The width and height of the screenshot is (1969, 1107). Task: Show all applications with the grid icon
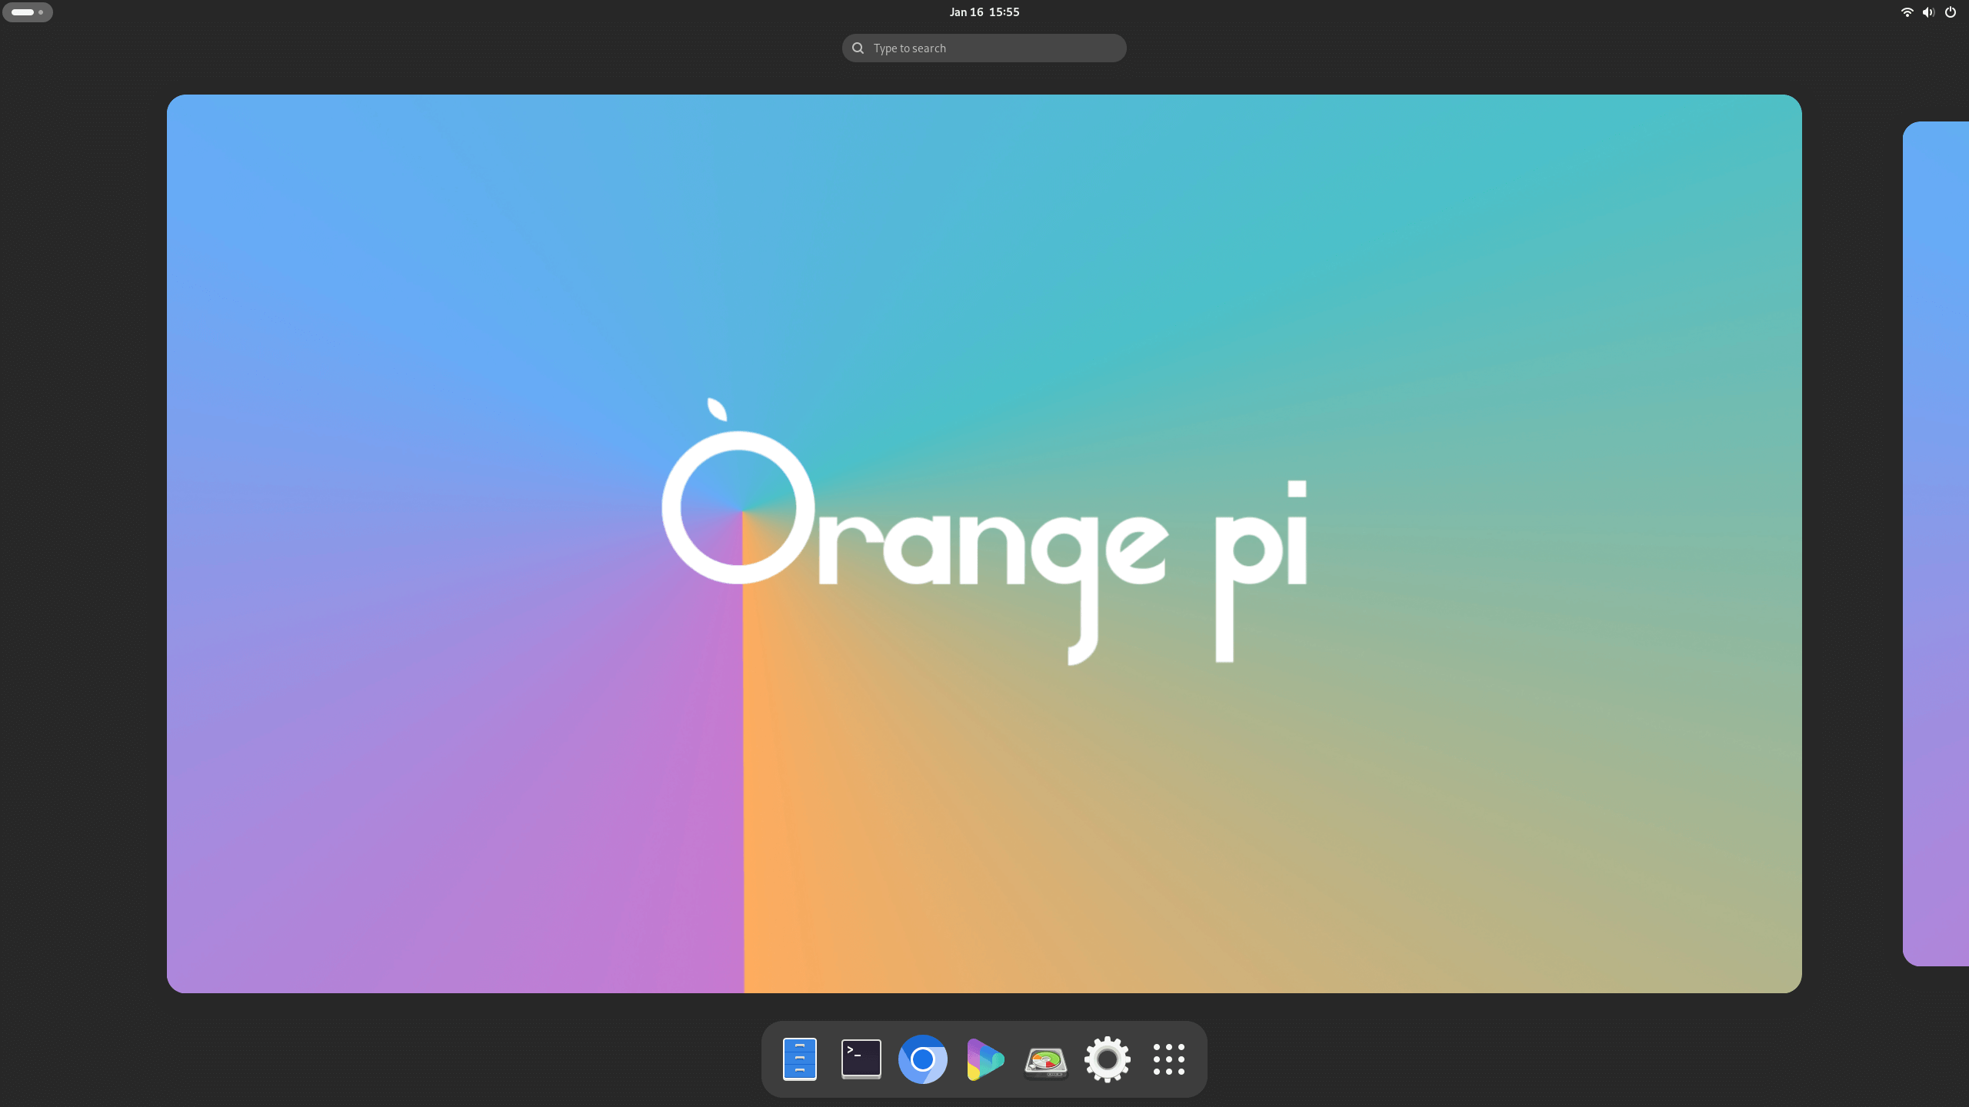[x=1168, y=1059]
